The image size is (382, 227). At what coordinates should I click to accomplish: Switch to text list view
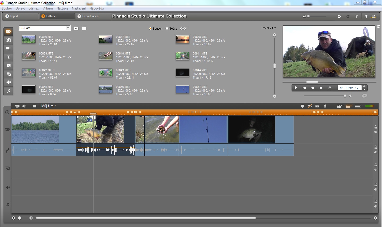(x=358, y=106)
